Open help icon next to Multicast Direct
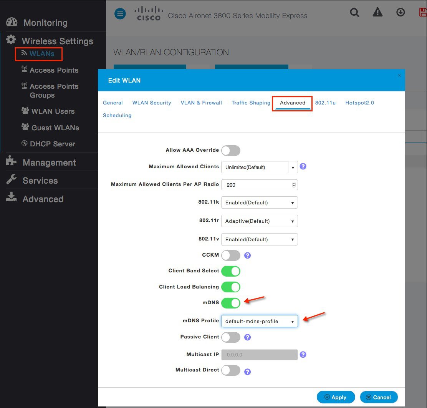 click(247, 372)
